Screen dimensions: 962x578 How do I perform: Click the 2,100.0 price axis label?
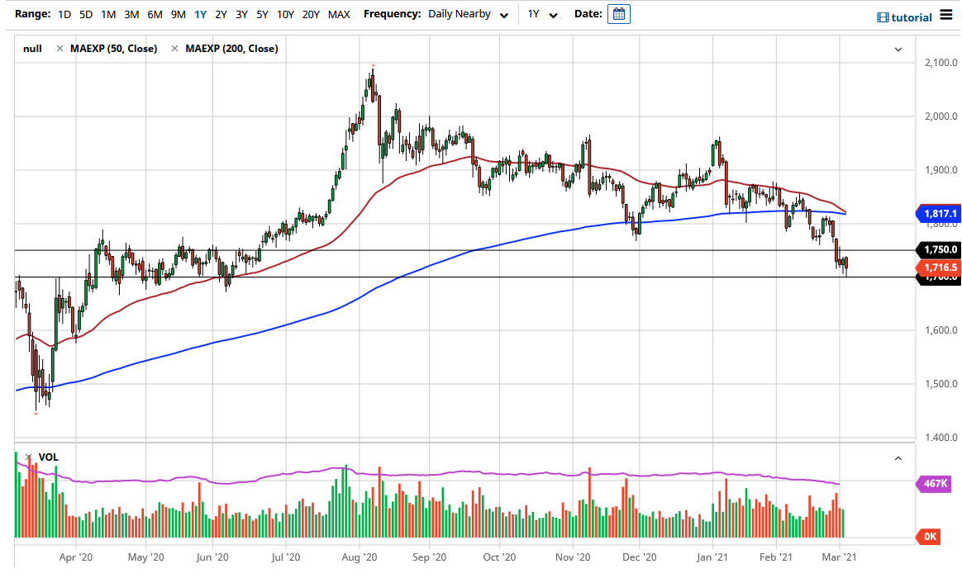941,63
